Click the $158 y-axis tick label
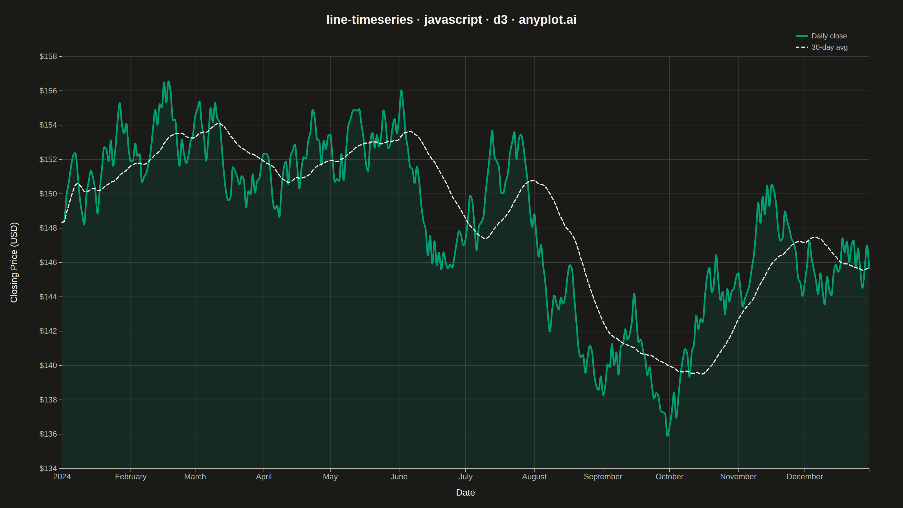This screenshot has width=903, height=508. [x=48, y=56]
